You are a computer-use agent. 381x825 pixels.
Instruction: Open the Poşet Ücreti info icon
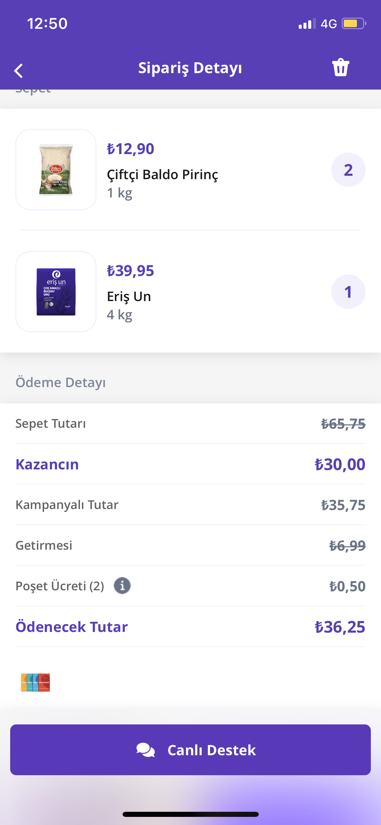(122, 586)
